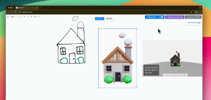The width and height of the screenshot is (211, 100).
Task: Bookmark page with the star icon
Action: click(191, 12)
